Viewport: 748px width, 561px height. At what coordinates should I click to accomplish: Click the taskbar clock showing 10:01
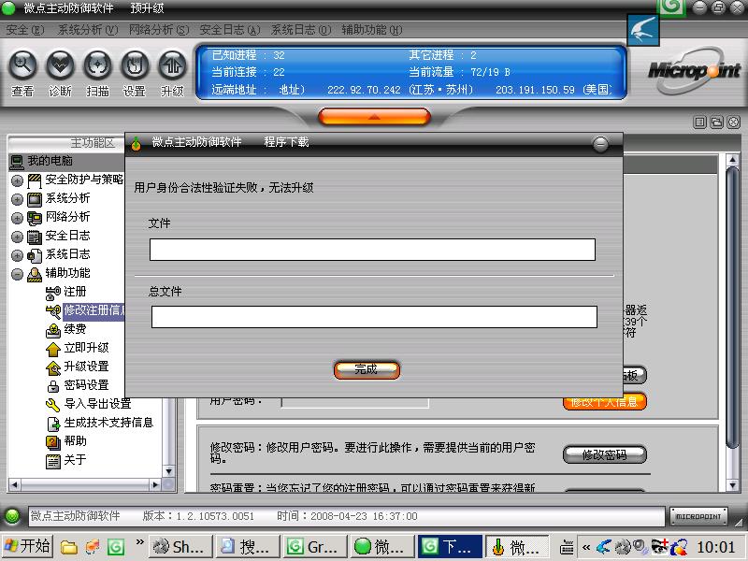(x=715, y=547)
